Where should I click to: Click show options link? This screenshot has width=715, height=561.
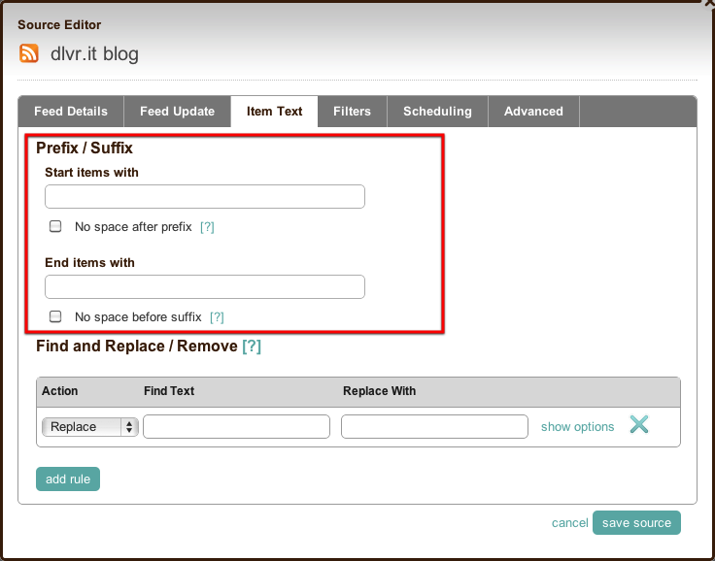click(577, 427)
